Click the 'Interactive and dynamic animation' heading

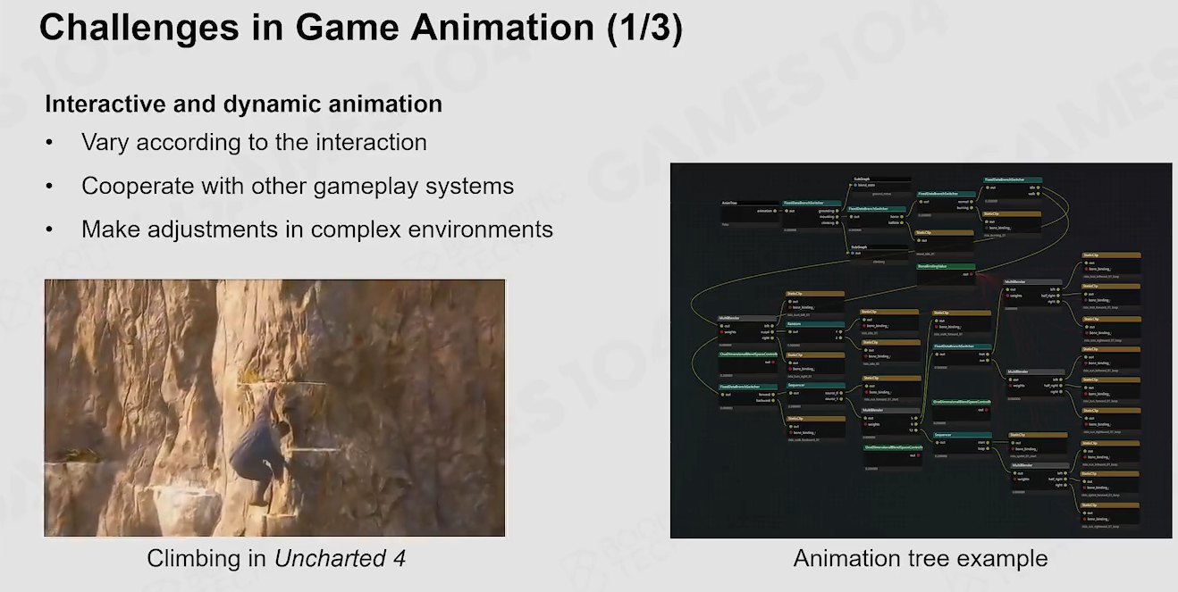point(243,104)
